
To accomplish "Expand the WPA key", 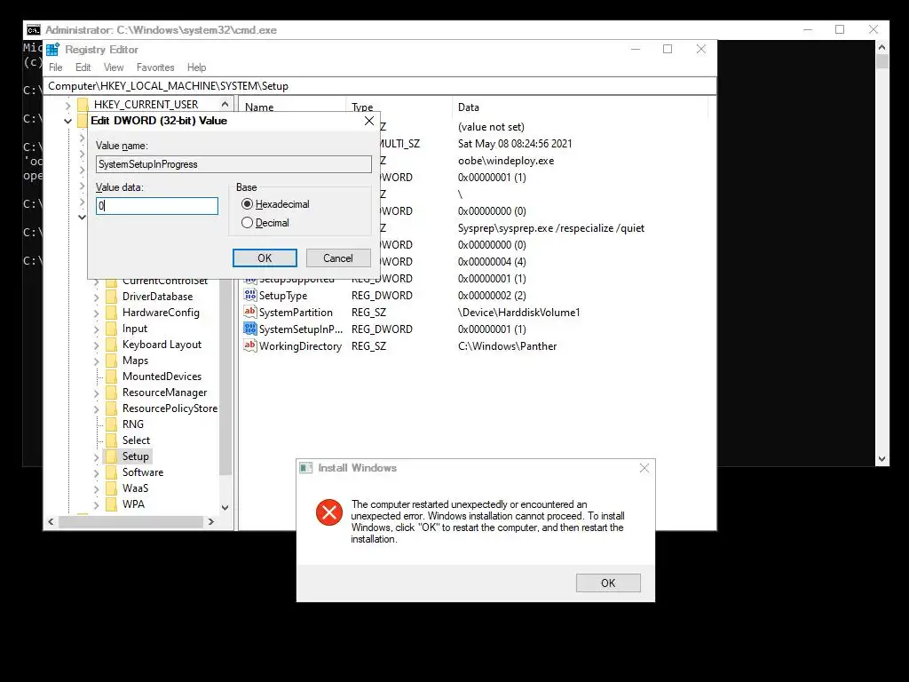I will [96, 505].
